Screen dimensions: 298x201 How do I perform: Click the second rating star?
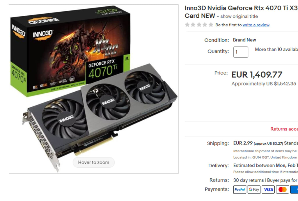[193, 25]
